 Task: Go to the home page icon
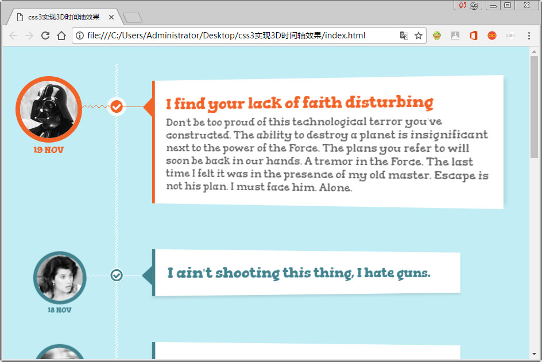click(x=61, y=36)
